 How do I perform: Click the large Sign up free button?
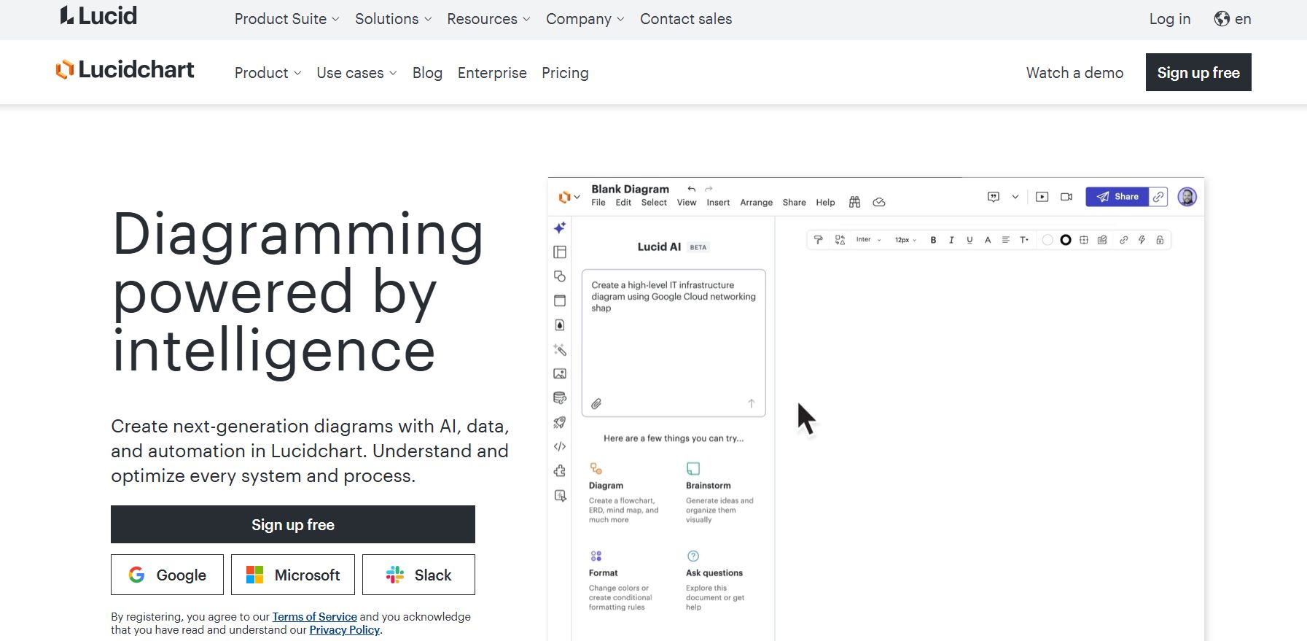pos(293,524)
